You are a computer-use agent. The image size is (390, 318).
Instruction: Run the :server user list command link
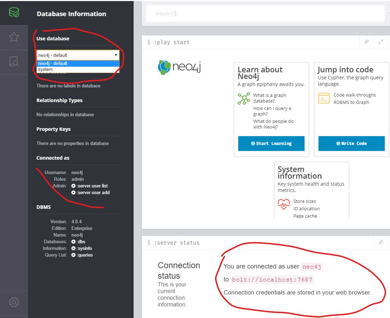92,186
